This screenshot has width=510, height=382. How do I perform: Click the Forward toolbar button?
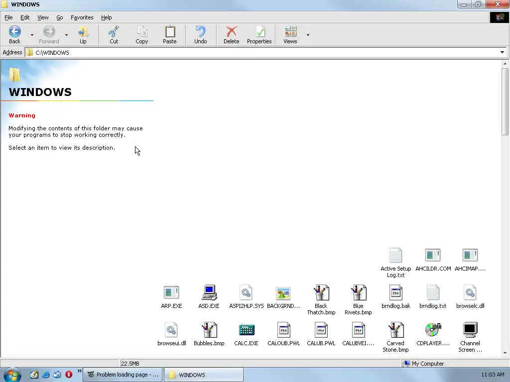tap(49, 34)
